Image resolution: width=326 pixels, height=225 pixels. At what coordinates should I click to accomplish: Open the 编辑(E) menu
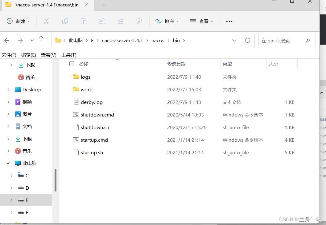(29, 55)
